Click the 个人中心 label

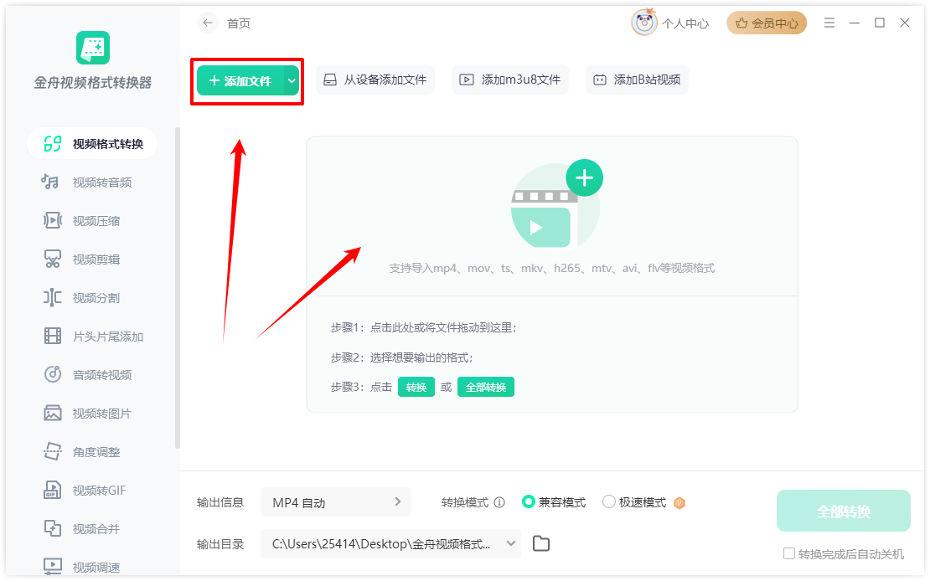pyautogui.click(x=685, y=23)
